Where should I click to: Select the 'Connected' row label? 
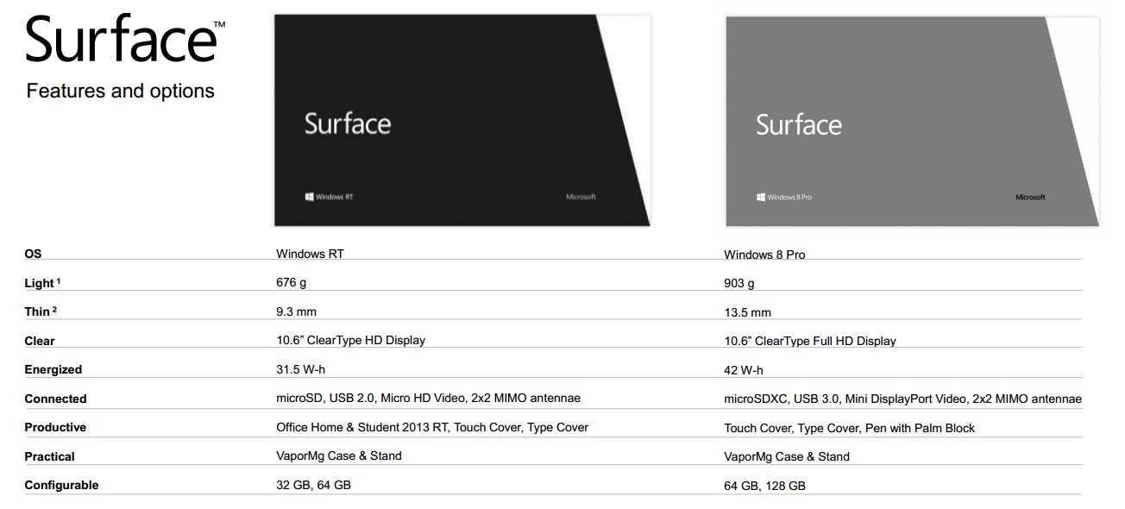[x=55, y=399]
